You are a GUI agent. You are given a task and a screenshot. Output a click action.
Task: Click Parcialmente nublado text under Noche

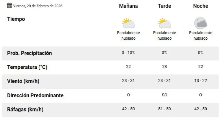[x=201, y=36]
